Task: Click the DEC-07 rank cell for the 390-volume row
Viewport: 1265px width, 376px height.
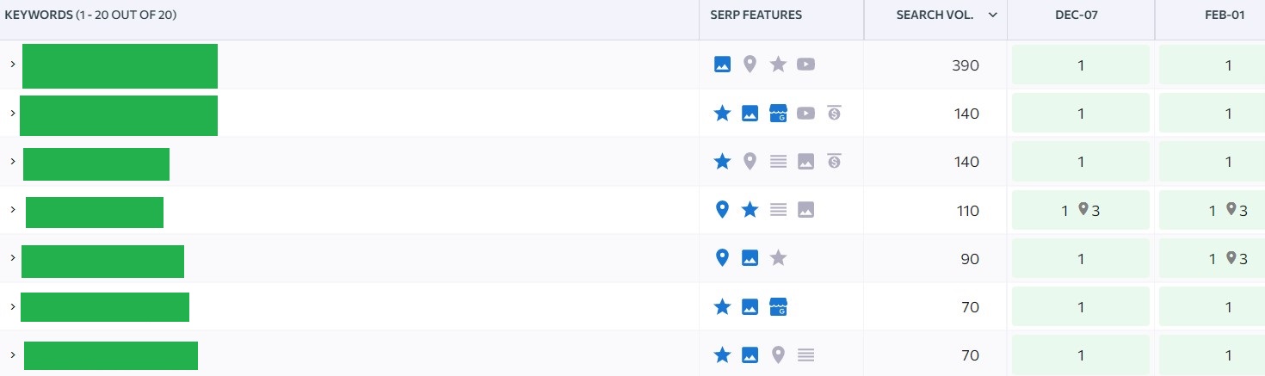Action: [1080, 65]
